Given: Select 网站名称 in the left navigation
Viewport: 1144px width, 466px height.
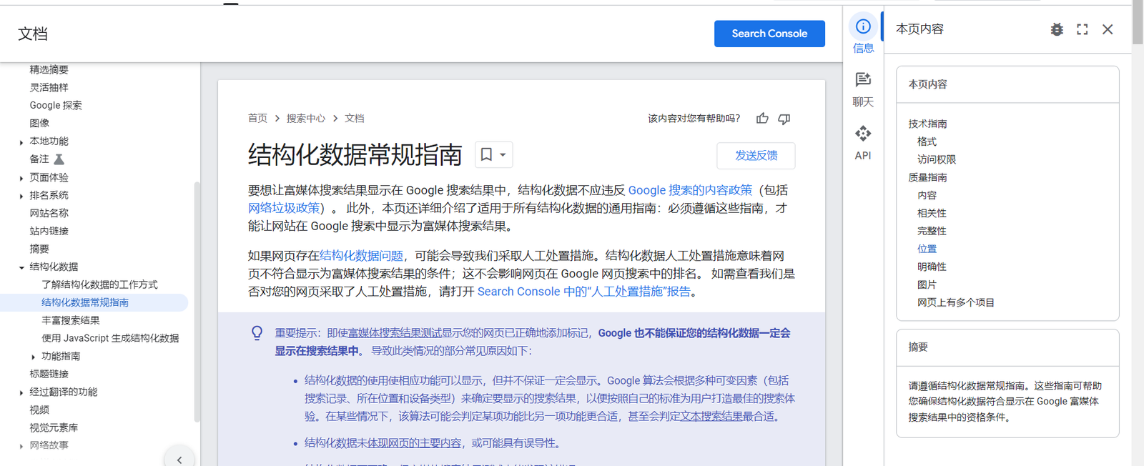Looking at the screenshot, I should point(49,213).
